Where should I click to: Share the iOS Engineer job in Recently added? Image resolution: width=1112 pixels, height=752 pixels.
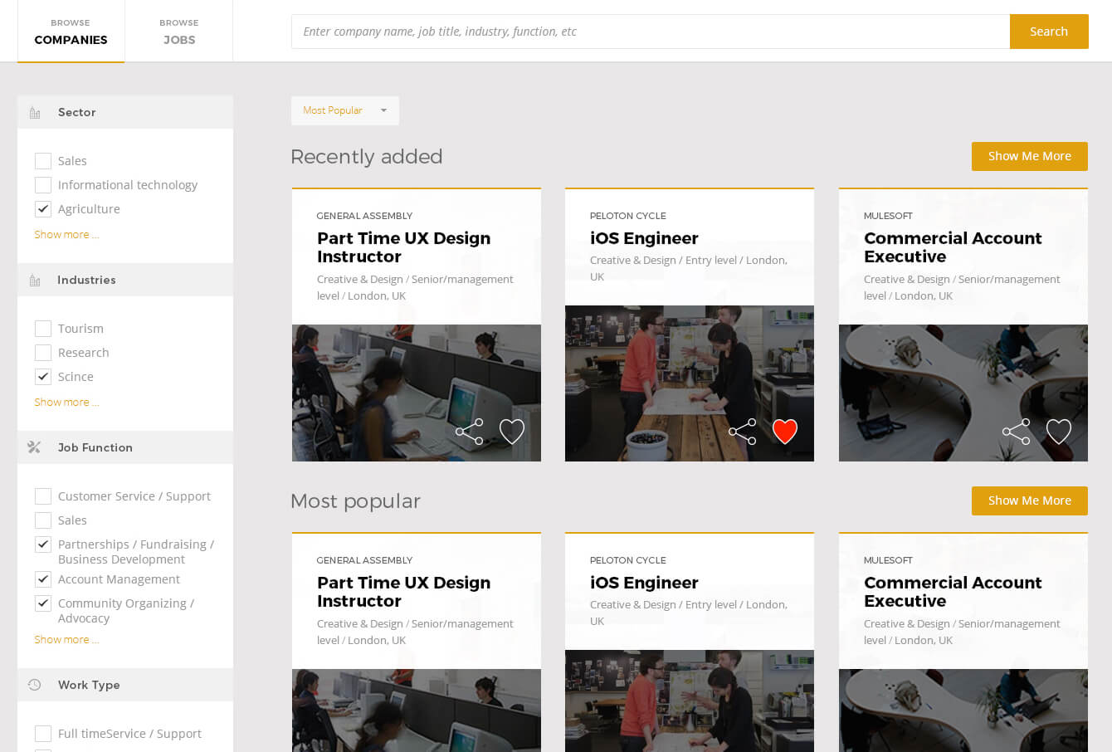[x=743, y=432]
